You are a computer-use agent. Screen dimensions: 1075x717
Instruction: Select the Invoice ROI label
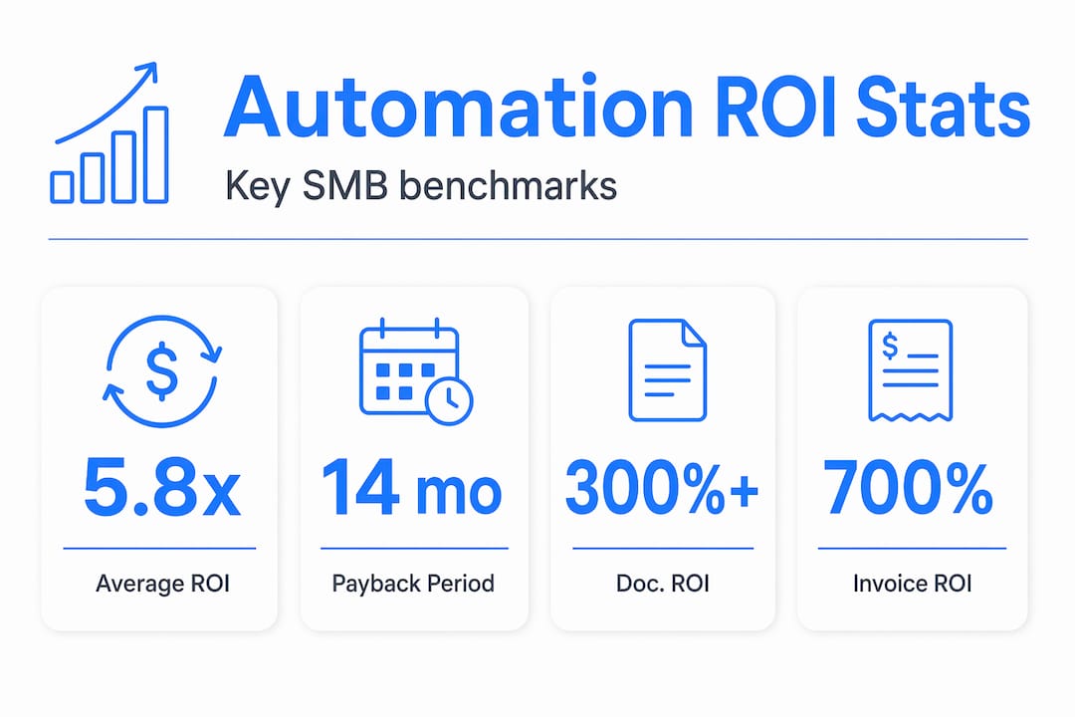click(x=913, y=584)
